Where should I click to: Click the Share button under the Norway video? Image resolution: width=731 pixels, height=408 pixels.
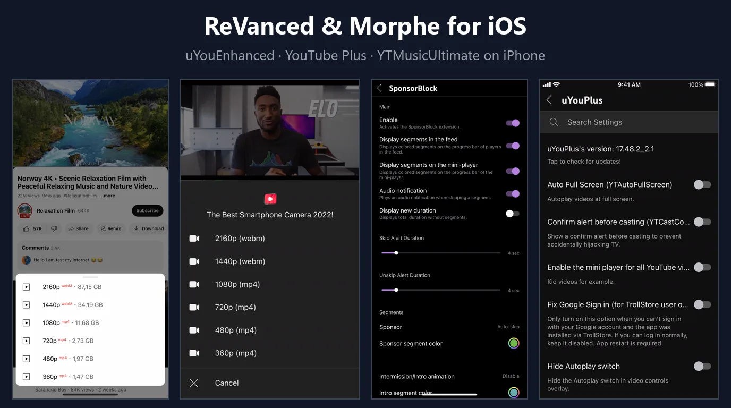(78, 228)
